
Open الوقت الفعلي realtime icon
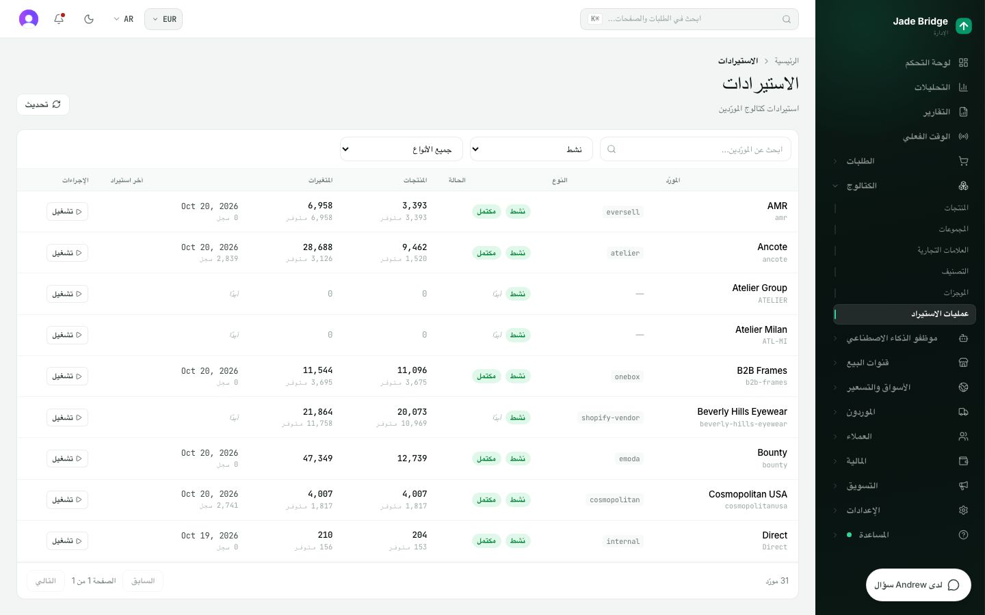[x=964, y=137]
